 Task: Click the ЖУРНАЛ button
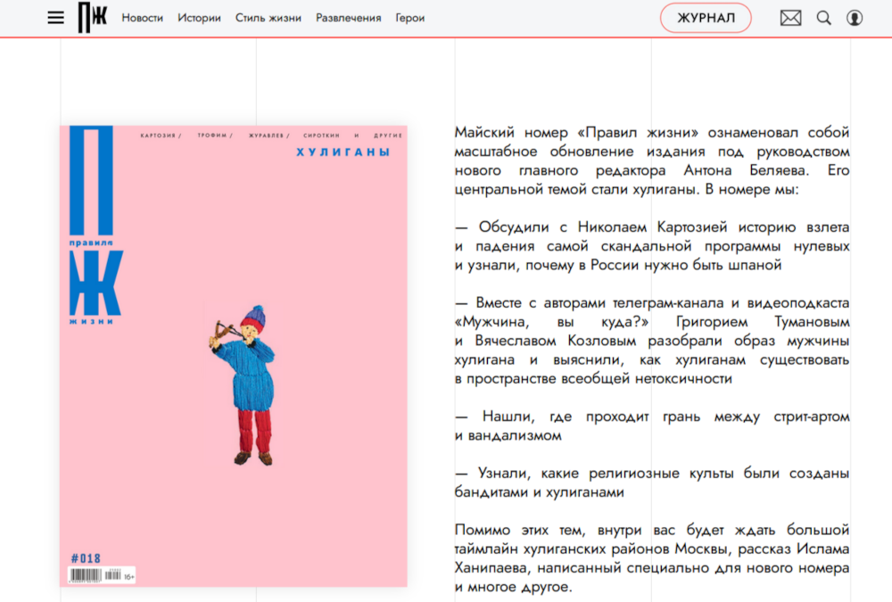click(x=706, y=18)
